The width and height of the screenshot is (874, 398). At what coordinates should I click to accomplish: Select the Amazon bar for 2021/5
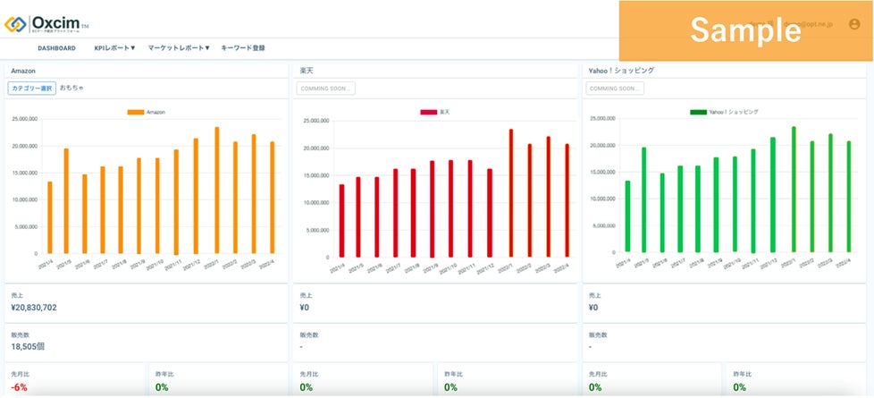[66, 201]
